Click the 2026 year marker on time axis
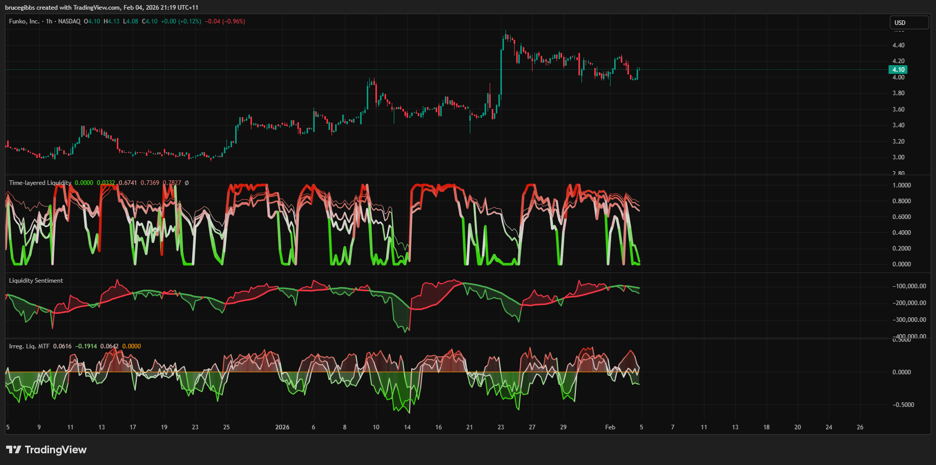The image size is (936, 465). click(x=282, y=427)
